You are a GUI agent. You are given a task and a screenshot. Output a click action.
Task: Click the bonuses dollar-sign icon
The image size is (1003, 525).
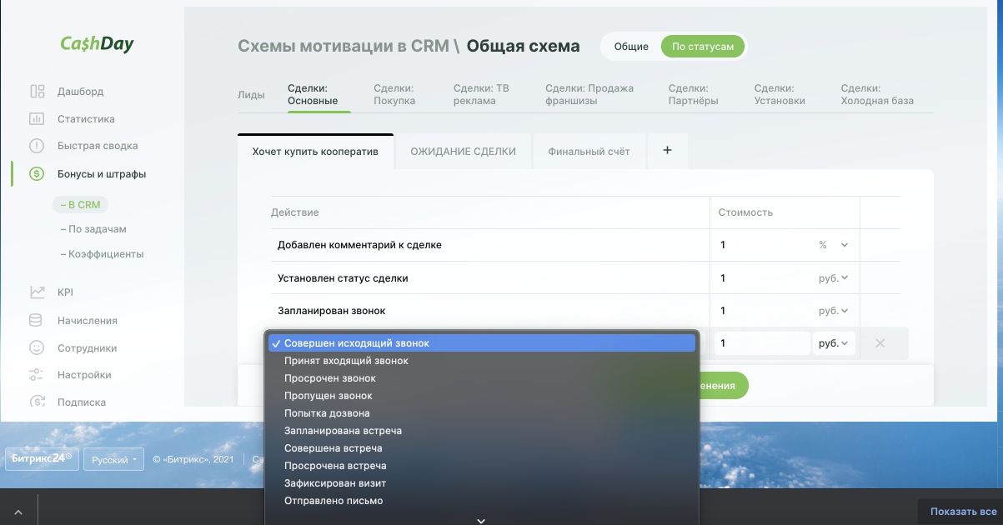(x=37, y=174)
